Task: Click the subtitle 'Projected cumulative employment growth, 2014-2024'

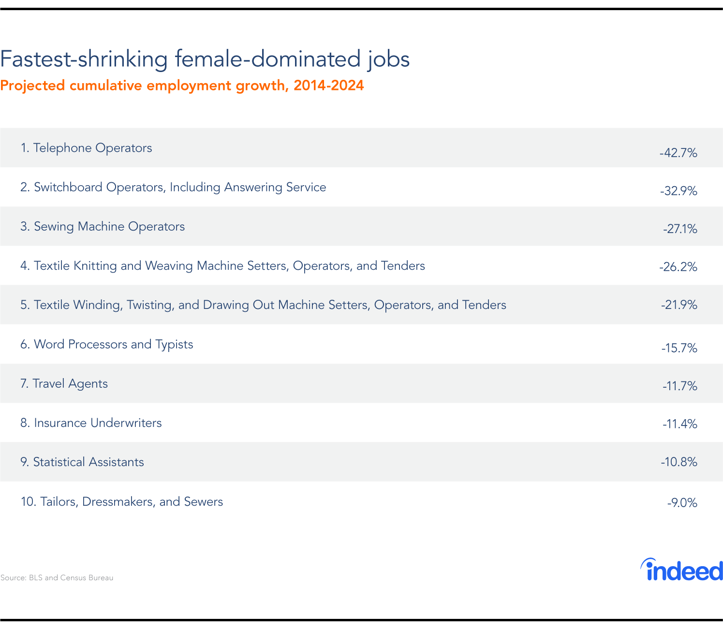Action: [182, 86]
